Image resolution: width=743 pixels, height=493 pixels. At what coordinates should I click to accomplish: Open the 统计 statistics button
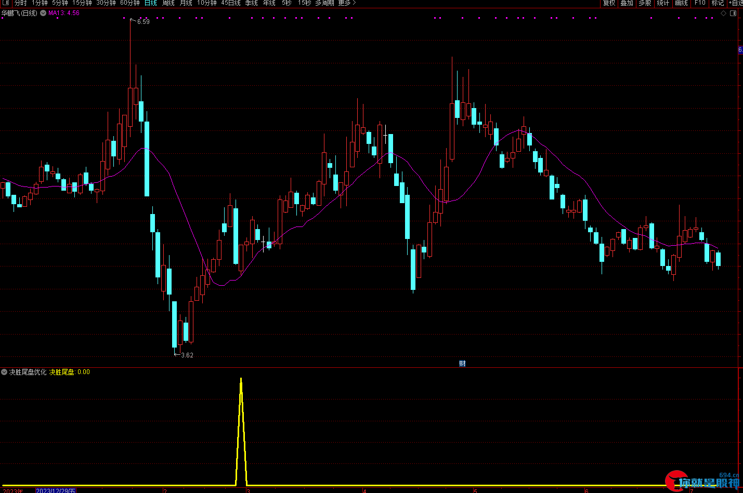pos(663,3)
